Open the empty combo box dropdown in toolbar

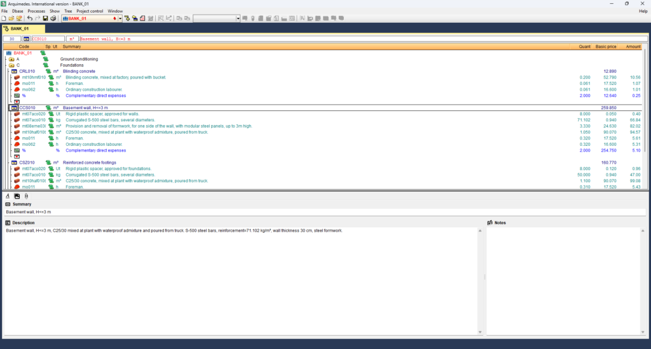(x=238, y=18)
